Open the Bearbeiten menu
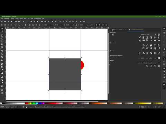 7,19
